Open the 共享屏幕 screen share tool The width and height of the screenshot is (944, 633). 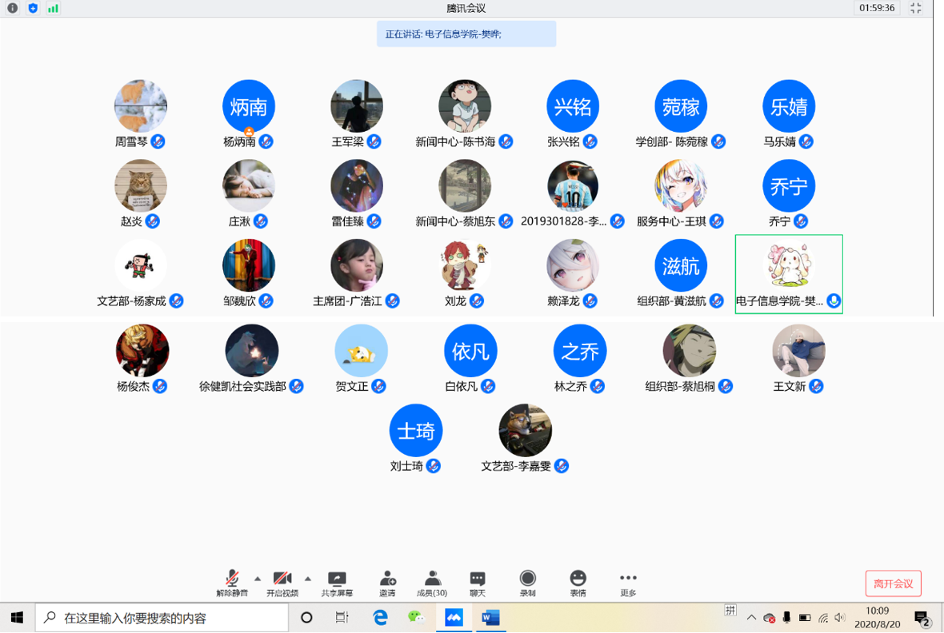337,583
